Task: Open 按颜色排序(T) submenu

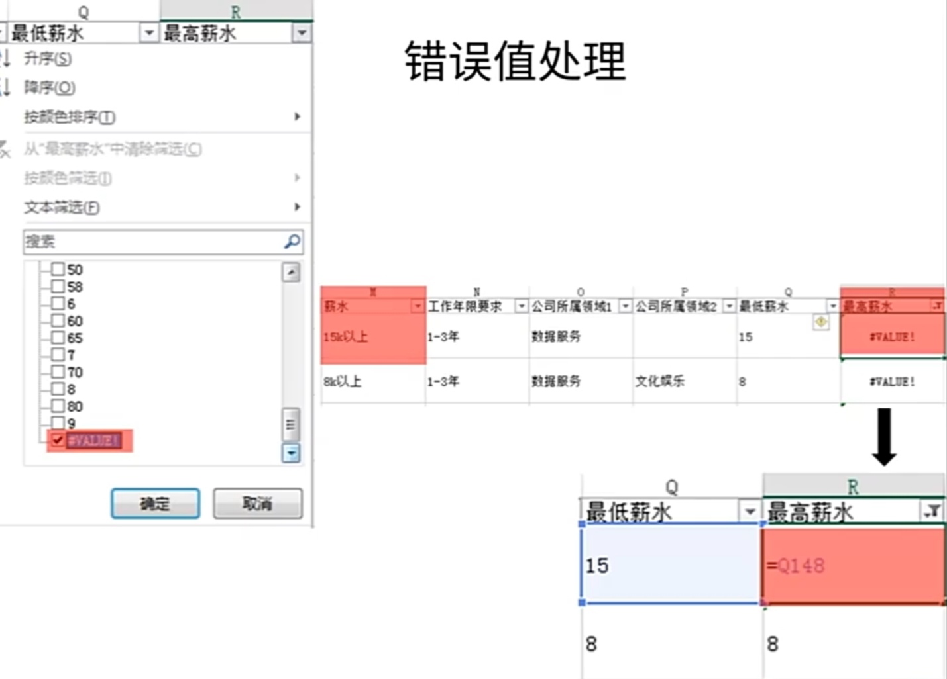Action: 162,117
